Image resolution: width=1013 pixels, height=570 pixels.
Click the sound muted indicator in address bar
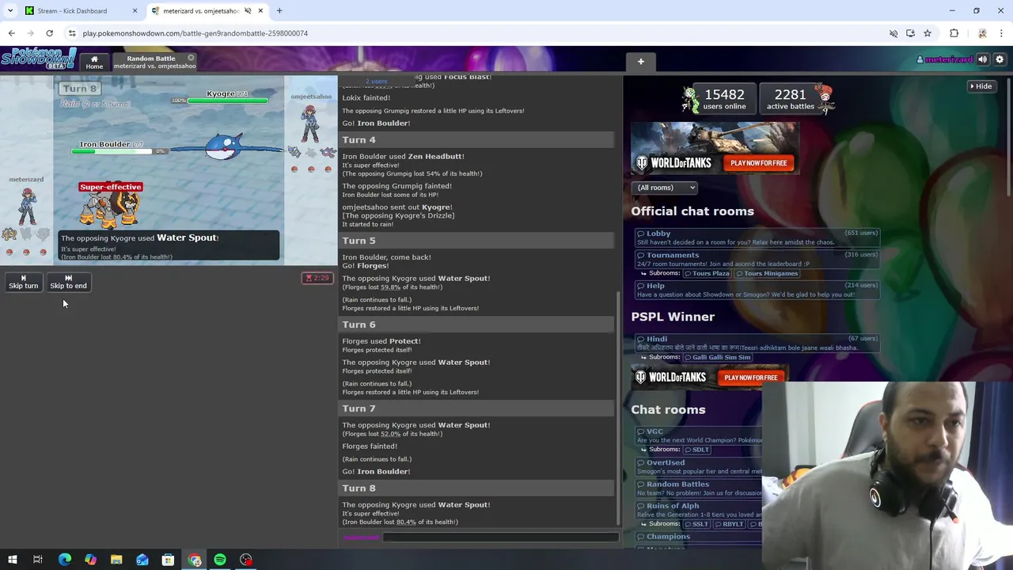pos(893,33)
